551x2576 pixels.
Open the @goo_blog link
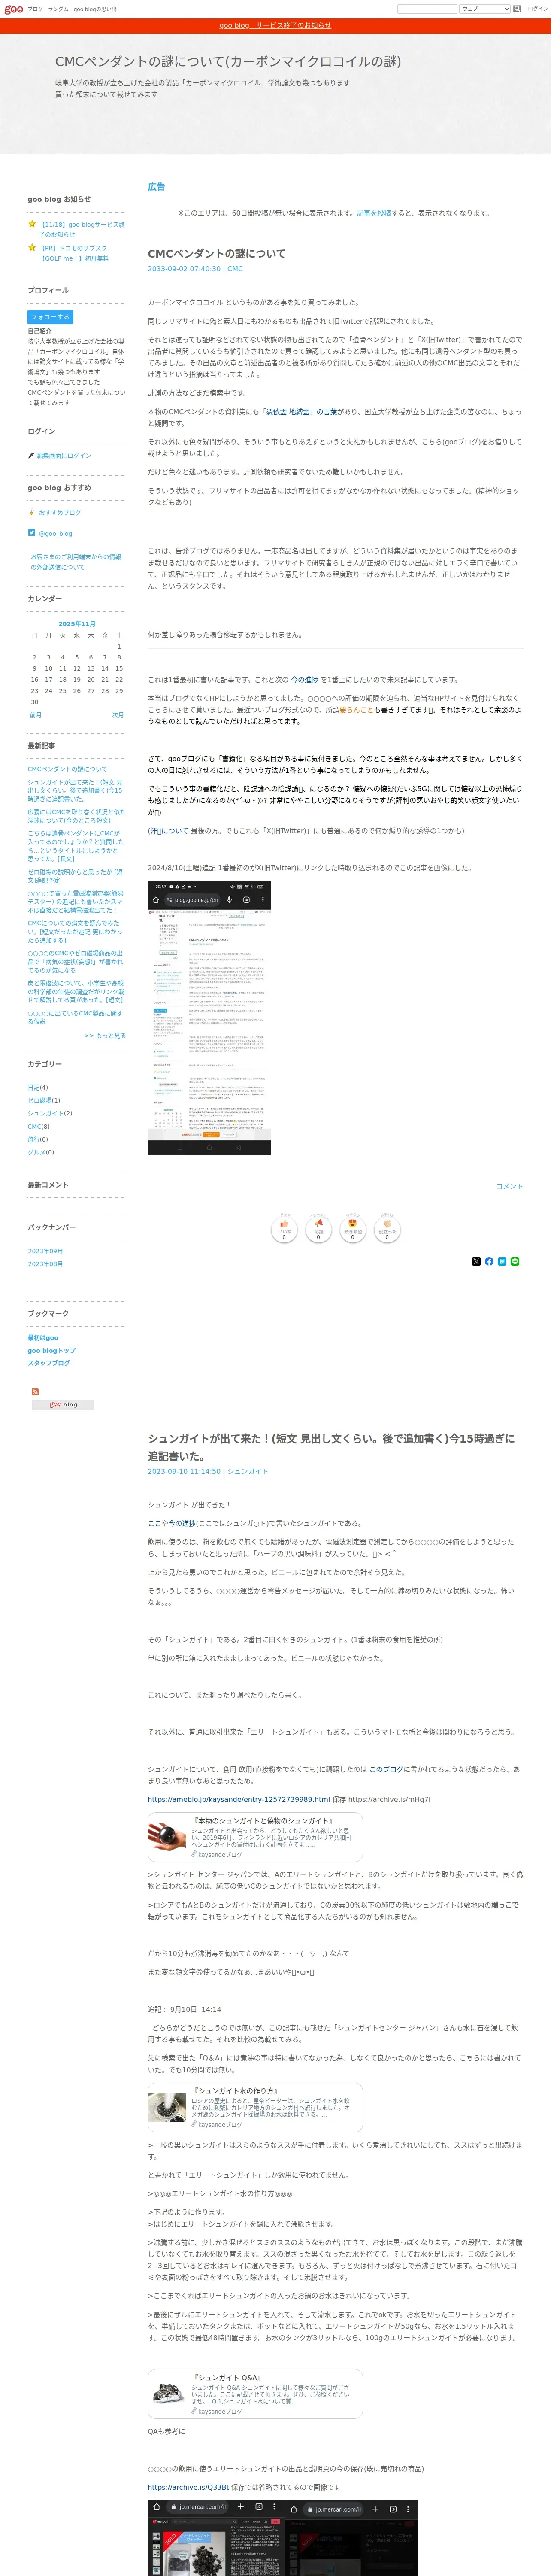(x=55, y=534)
